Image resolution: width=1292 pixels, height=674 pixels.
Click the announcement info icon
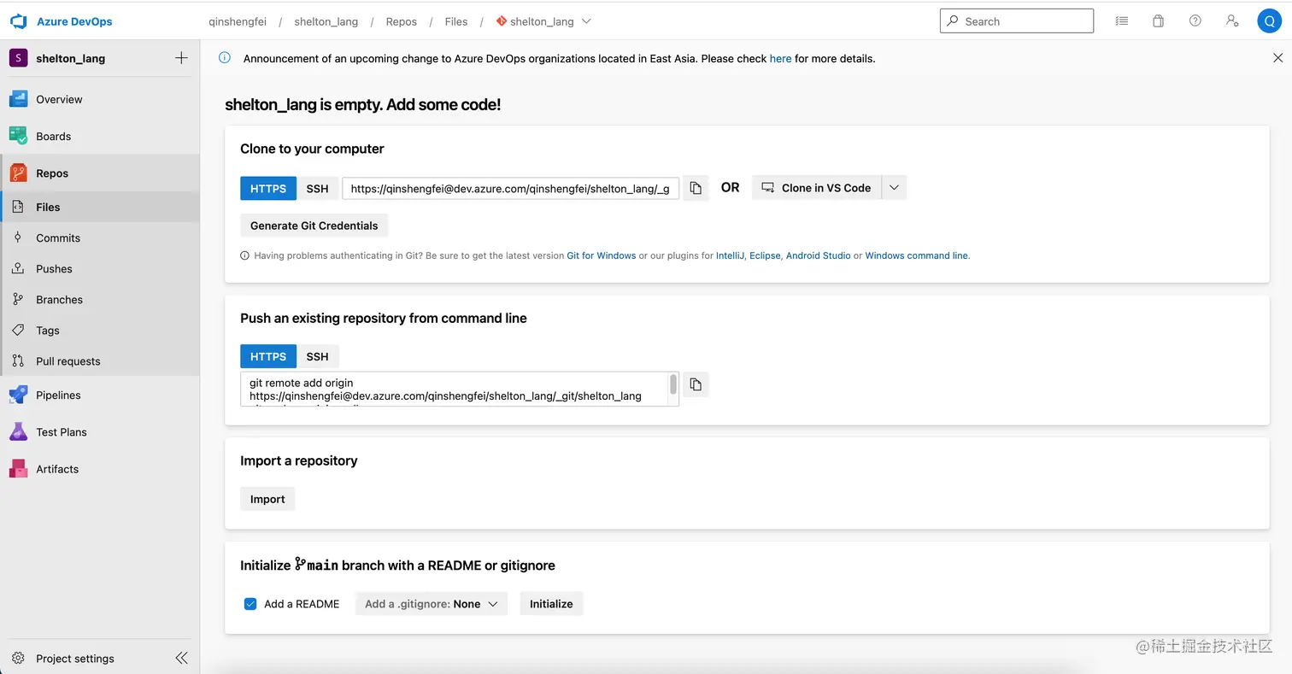pos(224,58)
